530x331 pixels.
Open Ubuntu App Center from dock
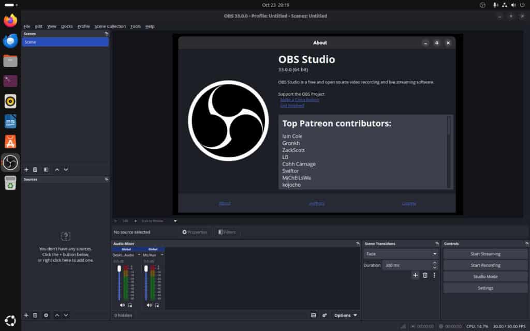pos(10,142)
